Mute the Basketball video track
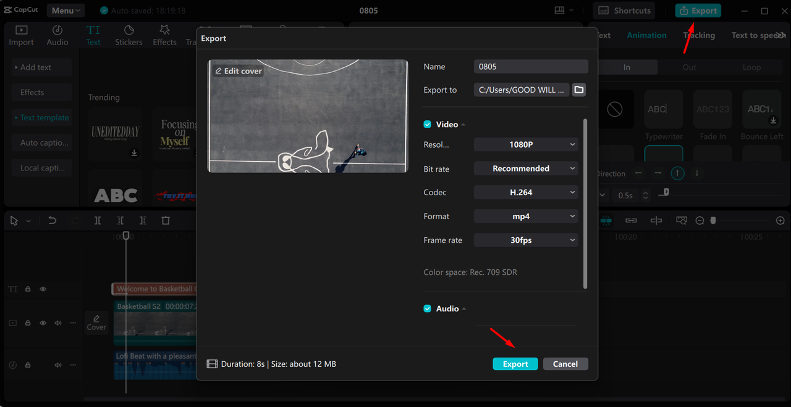Viewport: 791px width, 407px height. pos(58,323)
